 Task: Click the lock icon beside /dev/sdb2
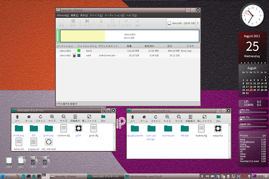(x=74, y=55)
